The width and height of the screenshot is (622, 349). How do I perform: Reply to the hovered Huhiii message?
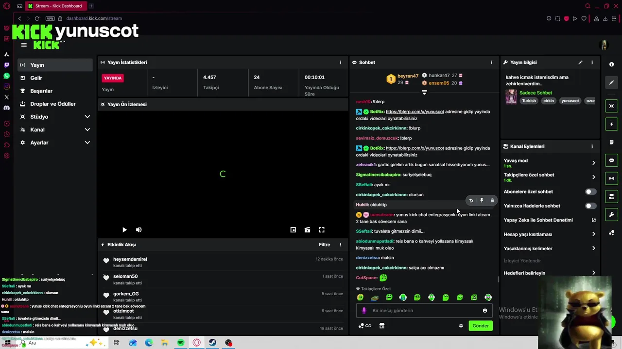471,201
